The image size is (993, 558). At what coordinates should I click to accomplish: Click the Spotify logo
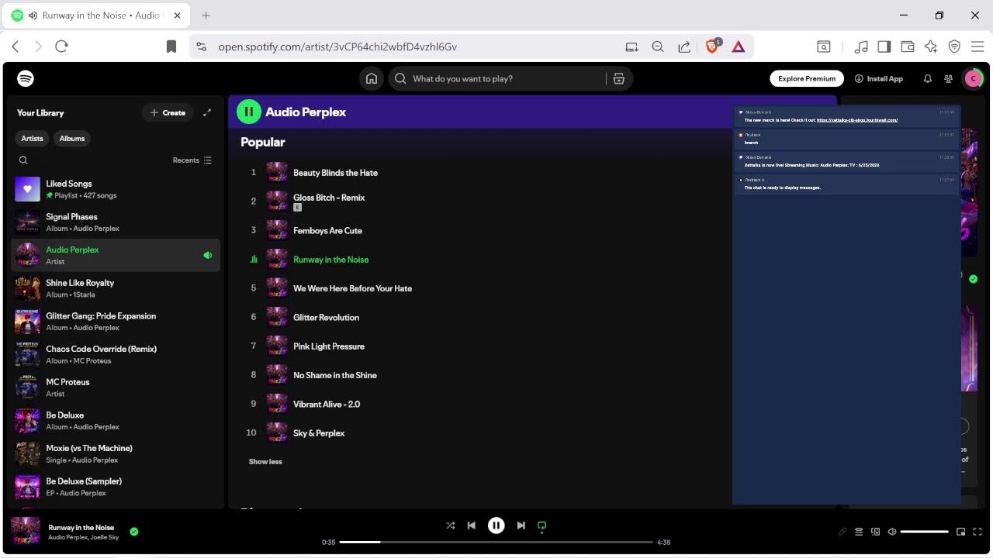[26, 78]
